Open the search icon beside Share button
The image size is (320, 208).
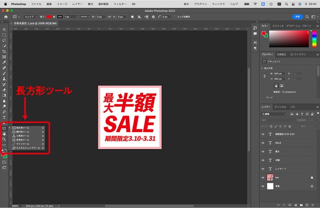(307, 17)
